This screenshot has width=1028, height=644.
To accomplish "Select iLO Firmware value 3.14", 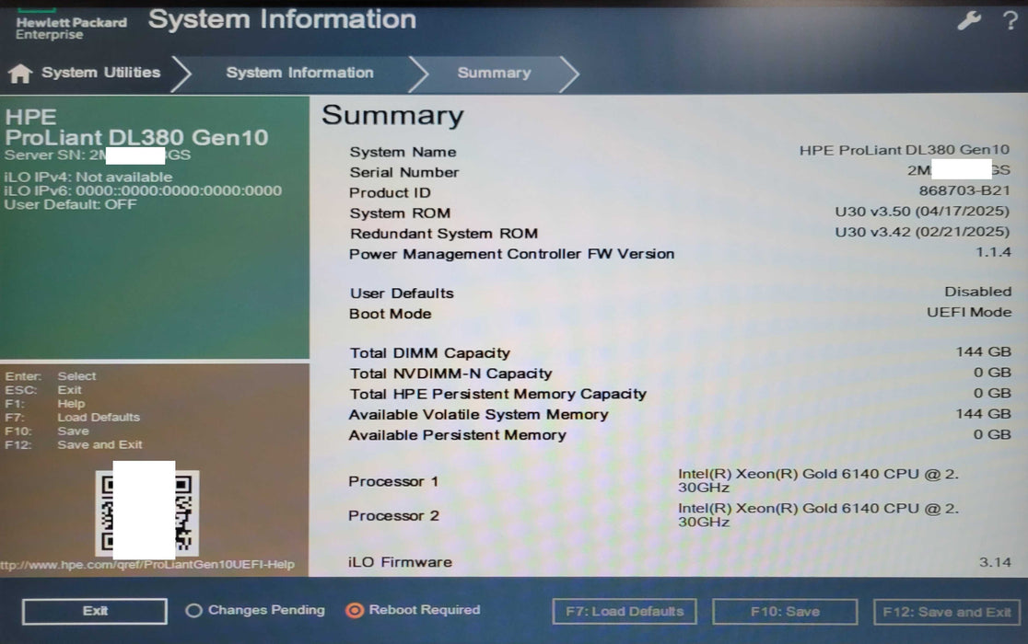I will click(995, 562).
